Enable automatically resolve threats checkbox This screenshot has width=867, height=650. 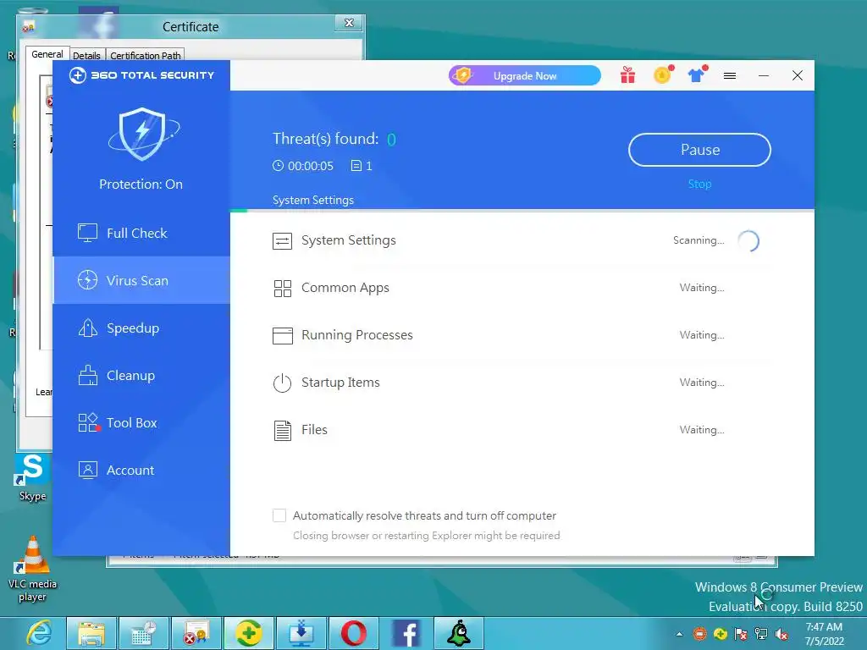[279, 515]
